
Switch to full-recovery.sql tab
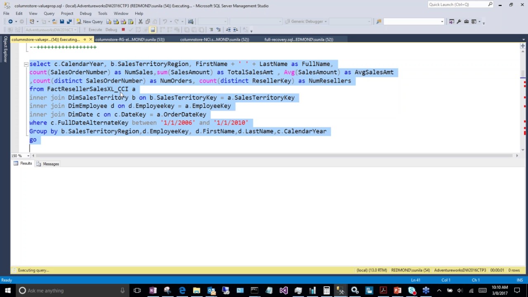pos(299,40)
